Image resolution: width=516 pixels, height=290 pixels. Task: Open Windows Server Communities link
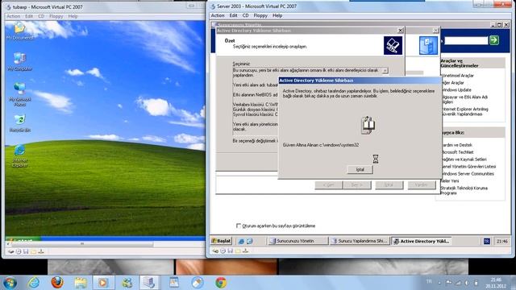[x=468, y=174]
